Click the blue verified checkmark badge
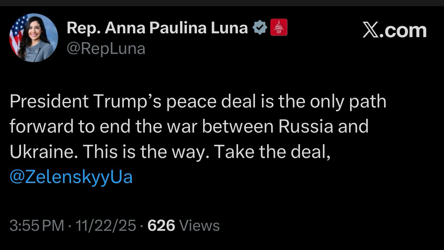Viewport: 444px width, 250px height. 260,28
